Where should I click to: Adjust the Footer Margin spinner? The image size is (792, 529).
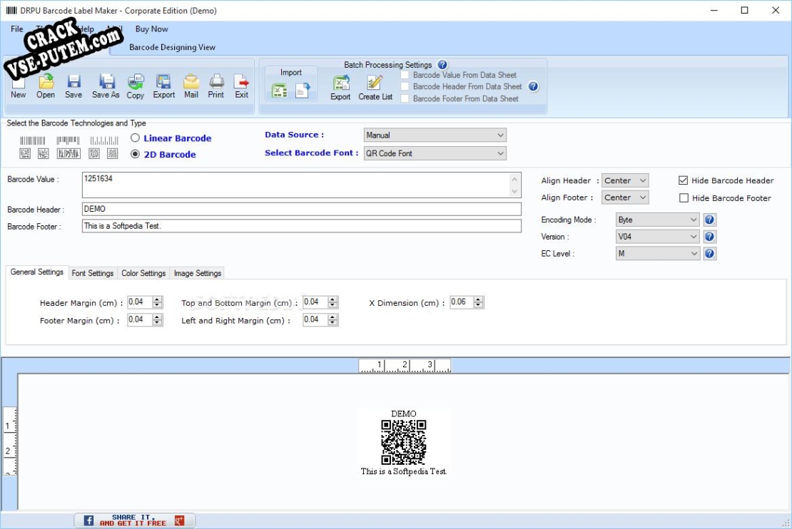tap(158, 320)
